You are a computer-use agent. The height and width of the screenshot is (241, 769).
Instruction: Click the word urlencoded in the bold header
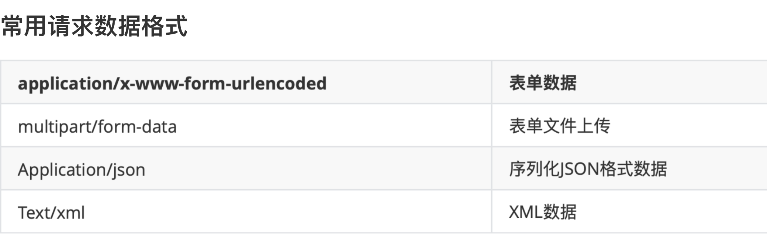click(279, 84)
